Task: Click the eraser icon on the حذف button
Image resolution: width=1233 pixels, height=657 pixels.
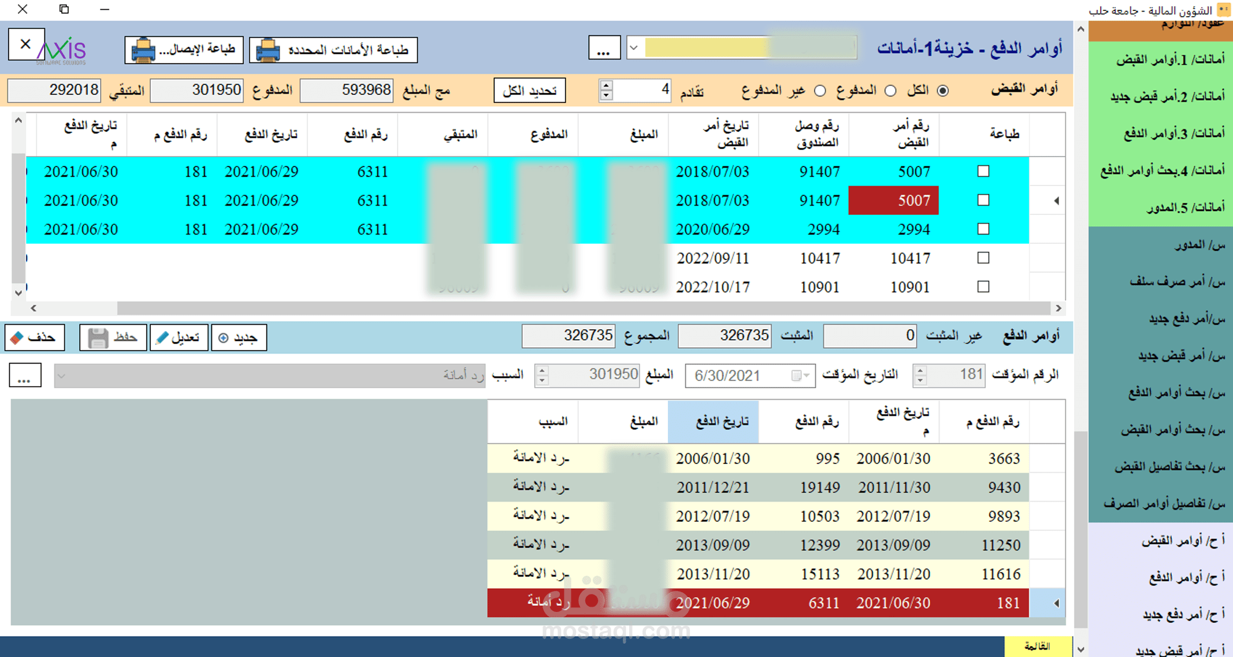Action: (x=17, y=337)
